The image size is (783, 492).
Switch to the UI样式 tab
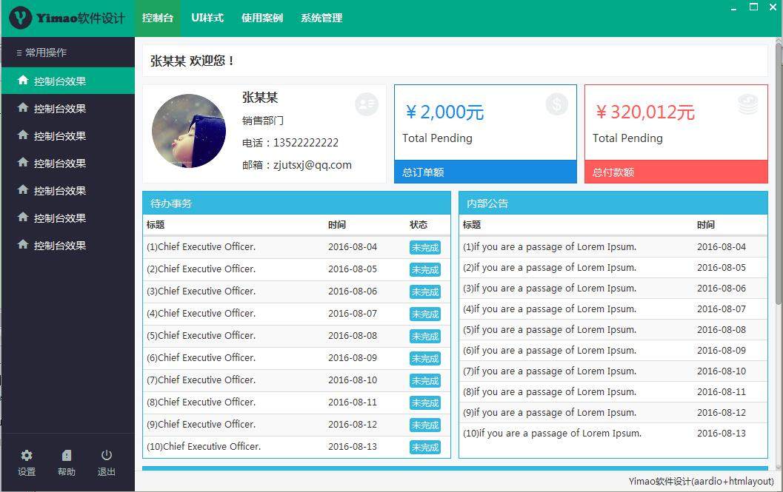pos(207,17)
